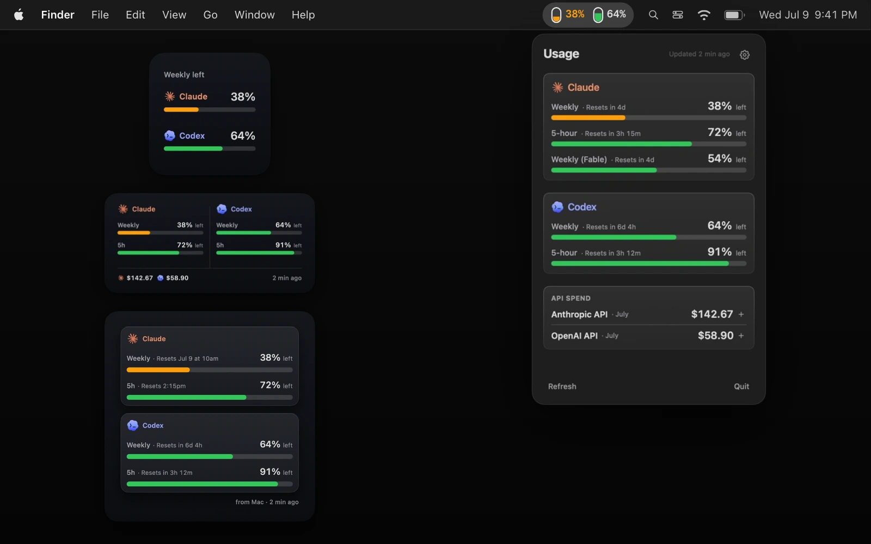This screenshot has height=544, width=871.
Task: Click Quit in Usage panel
Action: (x=741, y=386)
